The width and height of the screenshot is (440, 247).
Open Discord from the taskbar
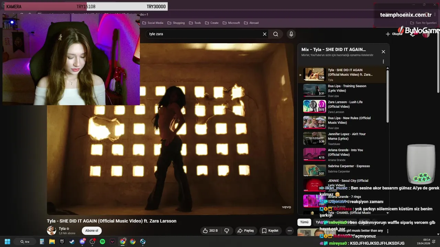82,242
